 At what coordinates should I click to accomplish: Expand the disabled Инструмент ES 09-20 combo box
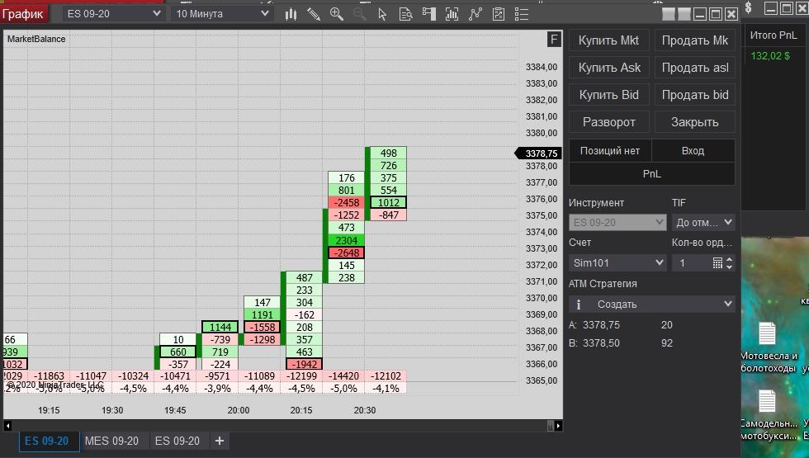(x=617, y=223)
